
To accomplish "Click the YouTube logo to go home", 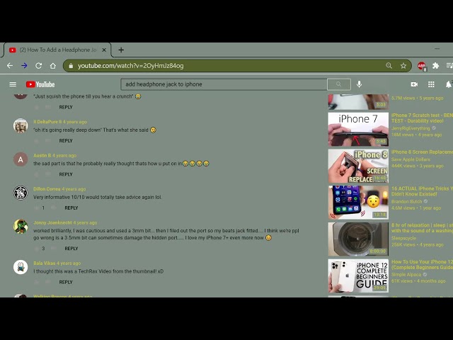I will 40,84.
